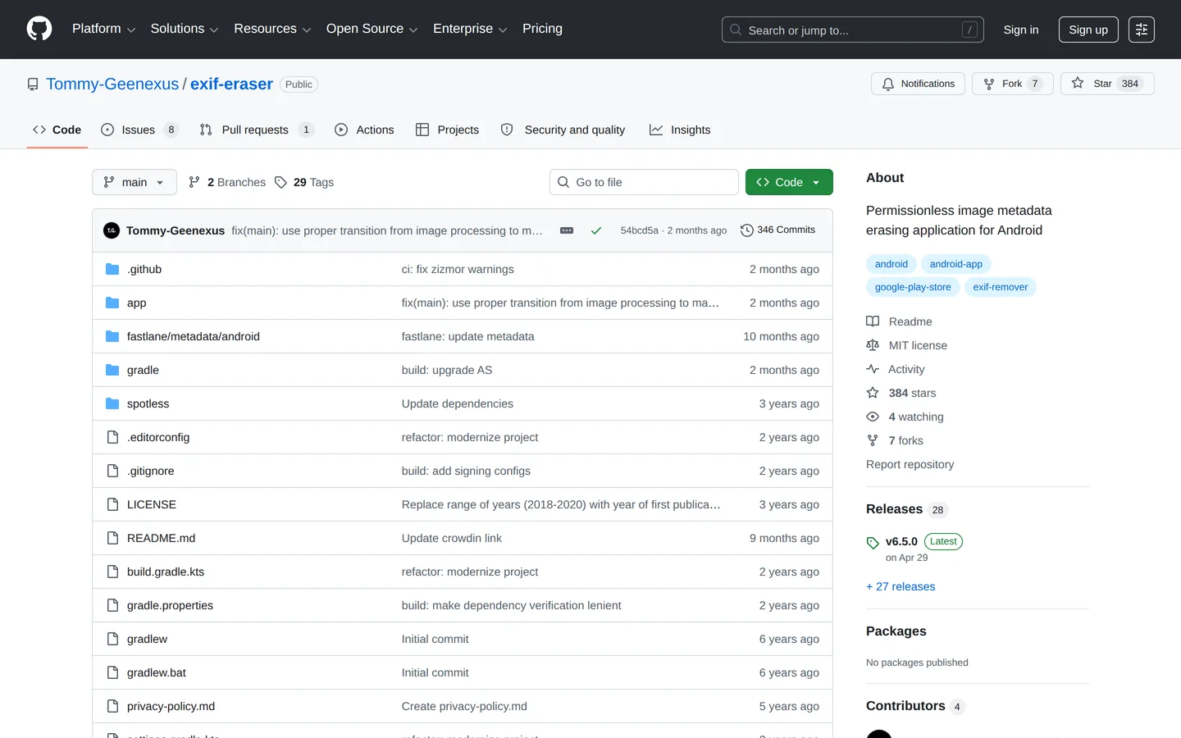The image size is (1181, 738).
Task: Click the v6.5.0 release tag icon
Action: pos(873,543)
